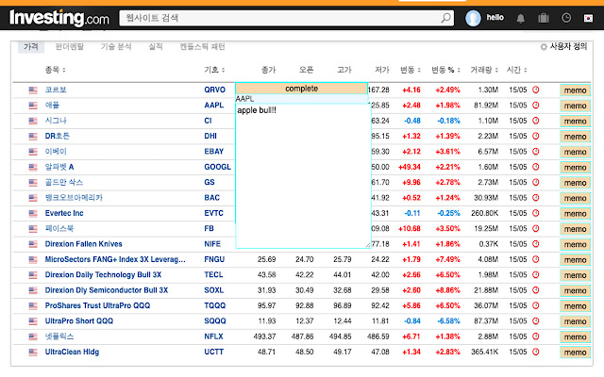Open the portfolio briefcase icon
Viewport: 604px width, 377px height.
pyautogui.click(x=544, y=18)
